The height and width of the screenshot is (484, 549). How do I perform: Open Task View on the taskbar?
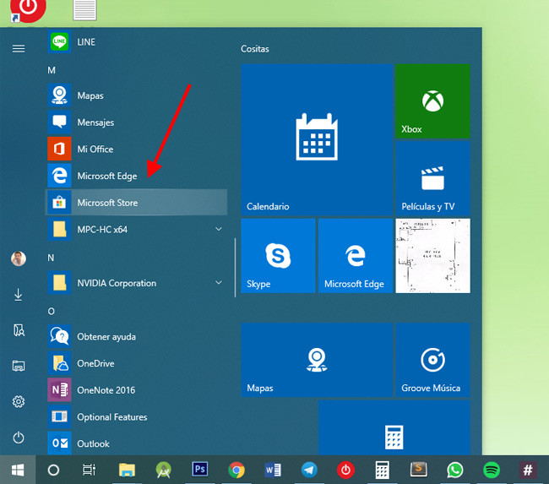point(89,470)
